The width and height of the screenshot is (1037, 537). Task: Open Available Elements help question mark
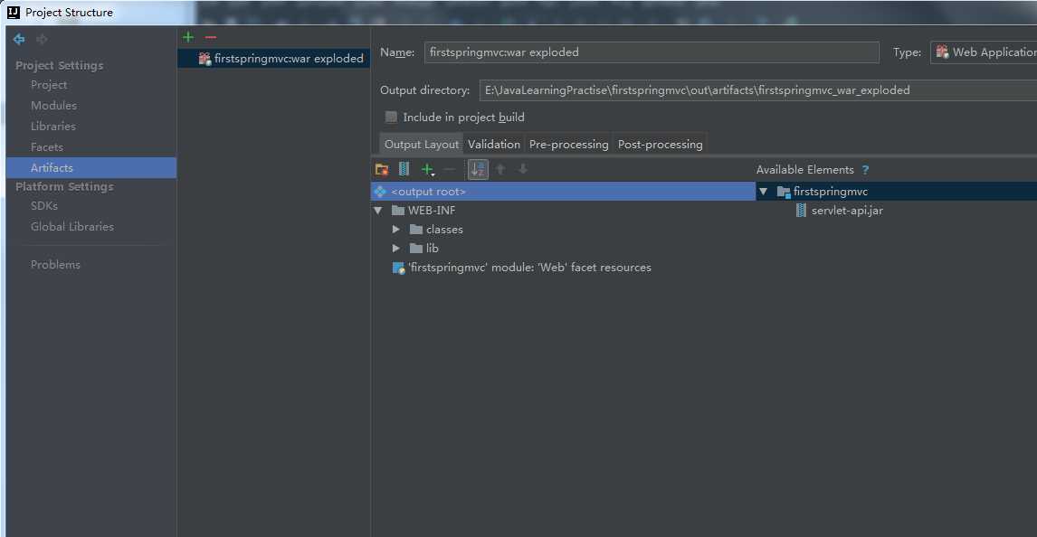pos(865,170)
